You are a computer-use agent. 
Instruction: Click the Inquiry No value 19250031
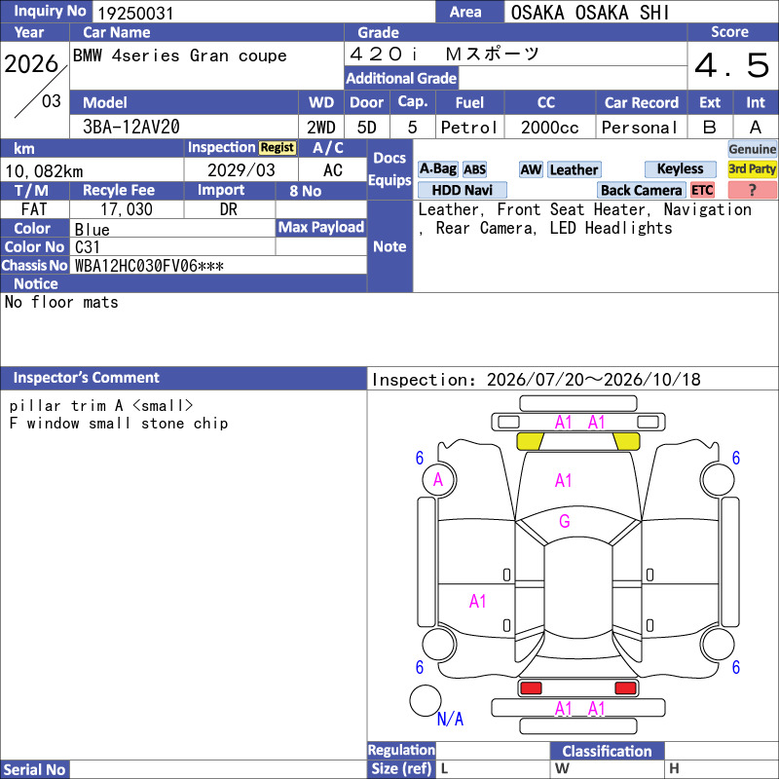[x=135, y=13]
